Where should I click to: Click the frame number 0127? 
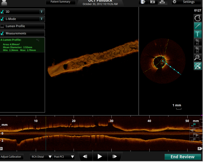pyautogui.click(x=197, y=10)
